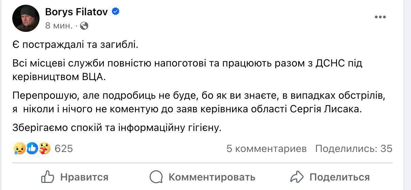The width and height of the screenshot is (411, 190).
Task: Click the thumbs-up Like icon
Action: click(x=48, y=177)
